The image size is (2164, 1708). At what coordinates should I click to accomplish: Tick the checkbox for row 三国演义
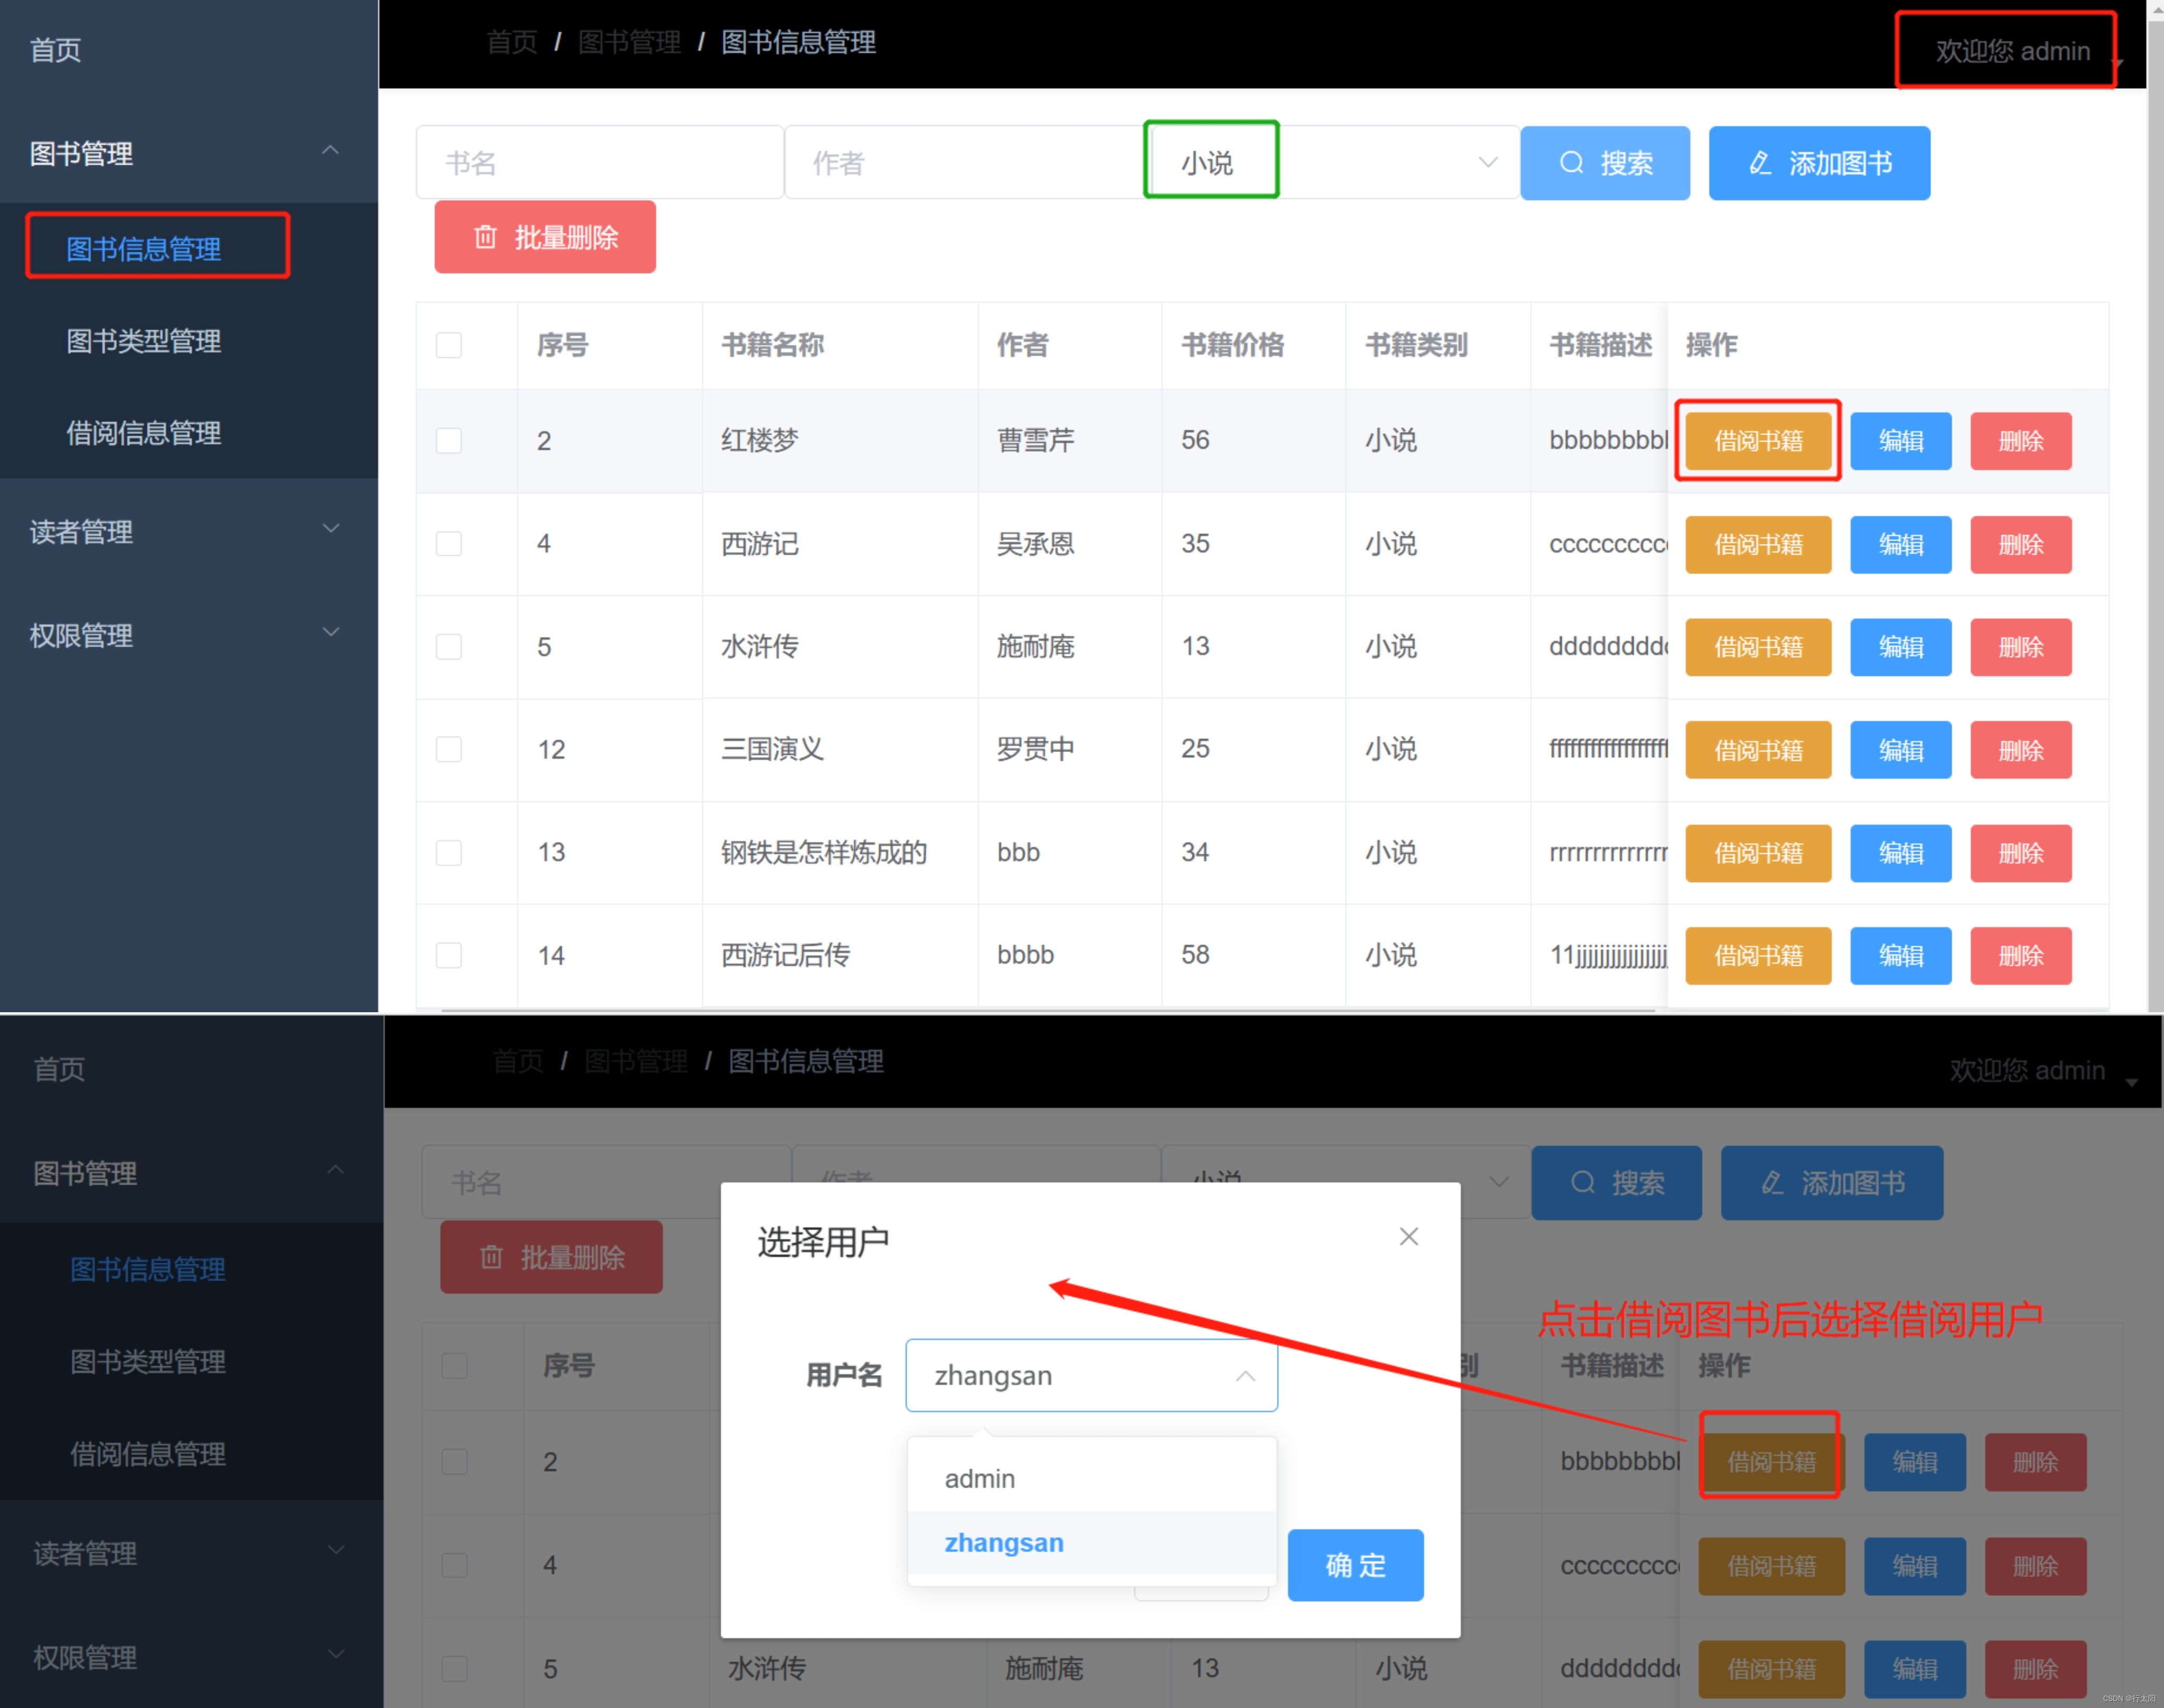[x=449, y=749]
